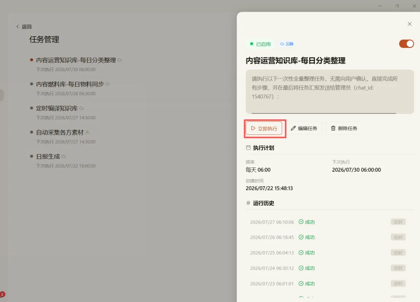
Task: Click the 执行计划 section heading
Action: [263, 148]
